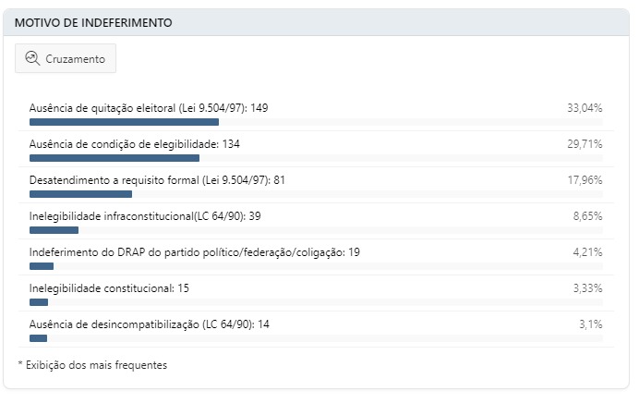Click the bar for desincompatibilização
Screen dimensions: 639x403
click(38, 338)
